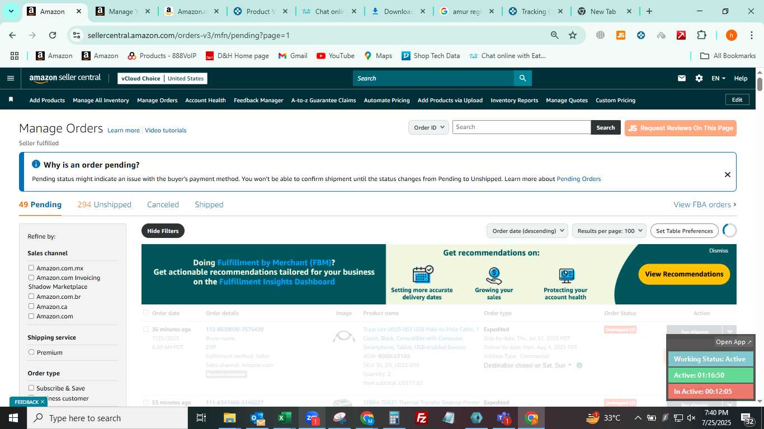The width and height of the screenshot is (764, 429).
Task: Check Amazon.com Invoicing Shadow Marketplace
Action: click(31, 278)
